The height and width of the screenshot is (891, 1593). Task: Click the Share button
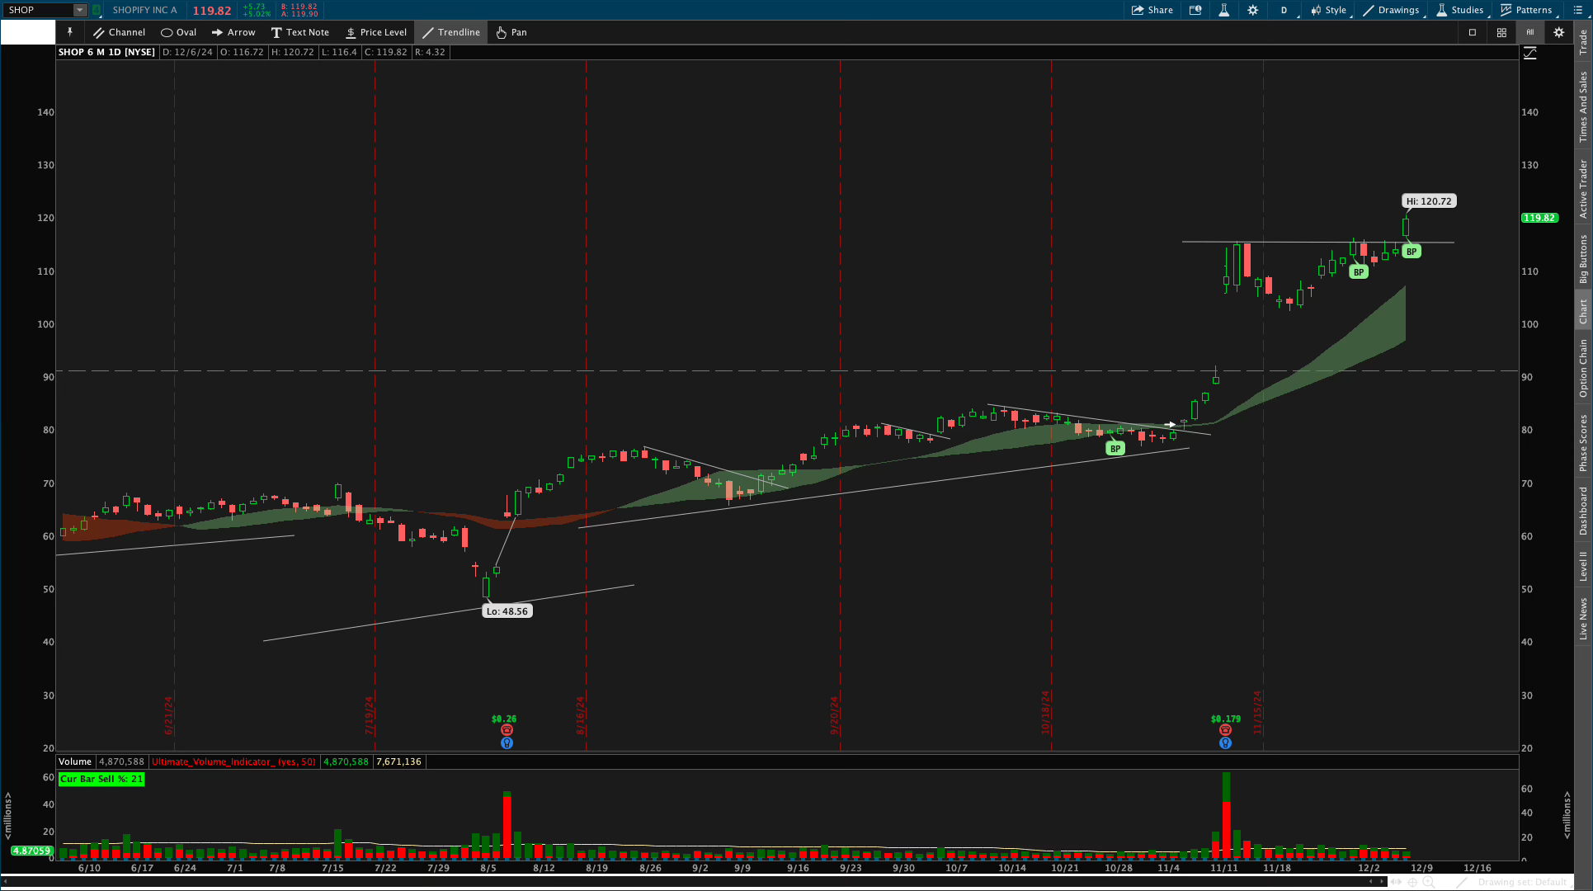click(x=1152, y=10)
